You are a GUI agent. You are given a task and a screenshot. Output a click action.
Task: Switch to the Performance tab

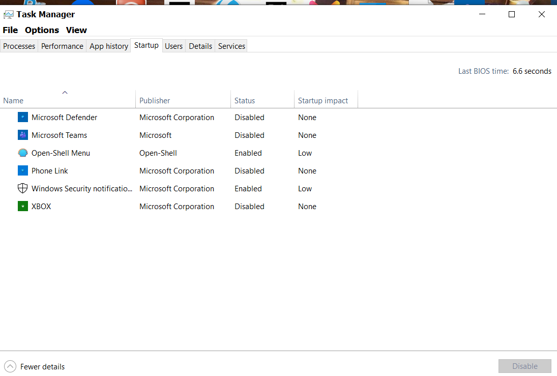[x=62, y=46]
